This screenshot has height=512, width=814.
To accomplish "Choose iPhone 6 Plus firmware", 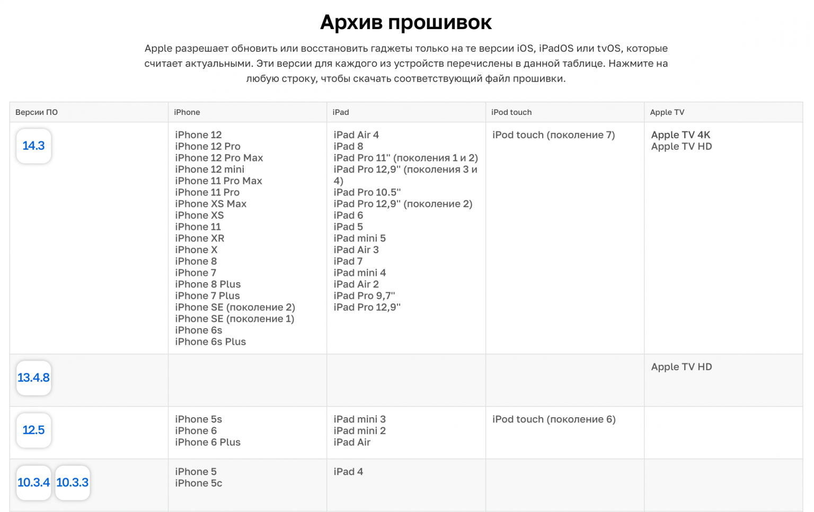I will (208, 443).
